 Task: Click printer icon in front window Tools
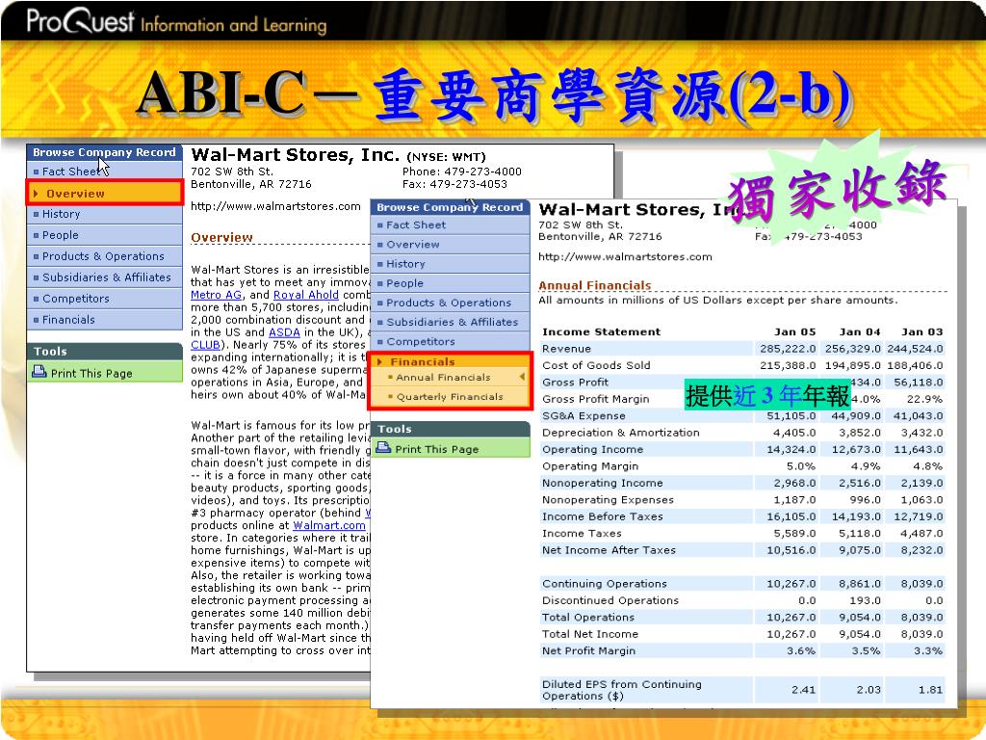[x=383, y=448]
